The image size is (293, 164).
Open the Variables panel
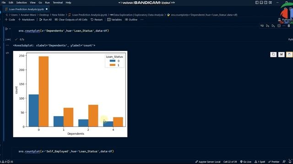point(114,20)
